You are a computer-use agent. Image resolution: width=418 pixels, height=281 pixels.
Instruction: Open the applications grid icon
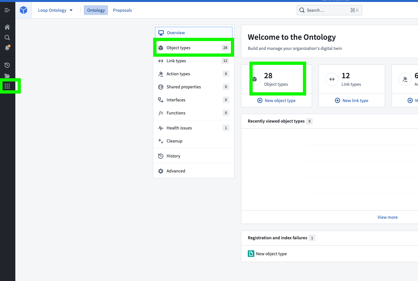pos(7,86)
